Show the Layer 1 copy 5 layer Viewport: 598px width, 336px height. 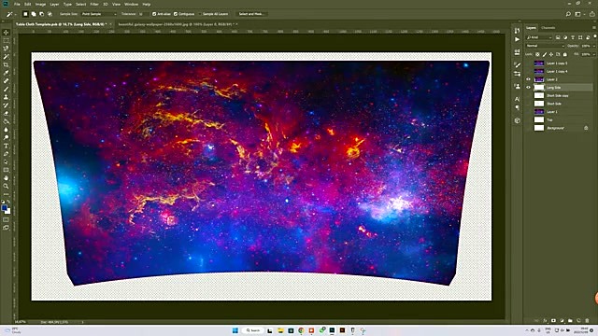click(x=528, y=63)
